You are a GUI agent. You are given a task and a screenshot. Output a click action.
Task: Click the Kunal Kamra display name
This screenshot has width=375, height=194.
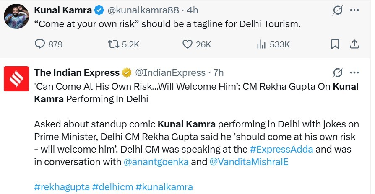click(62, 10)
